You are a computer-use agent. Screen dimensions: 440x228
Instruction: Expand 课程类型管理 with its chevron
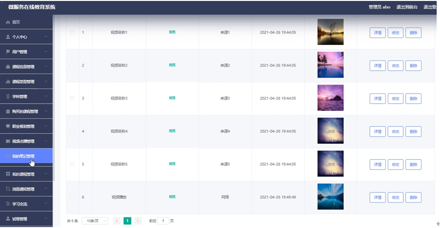point(46,81)
